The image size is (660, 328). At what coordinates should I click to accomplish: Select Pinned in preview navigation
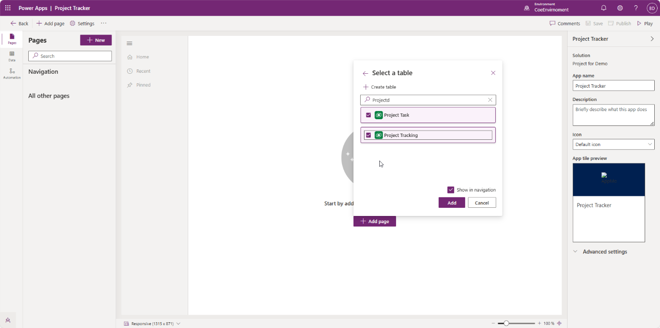[139, 85]
